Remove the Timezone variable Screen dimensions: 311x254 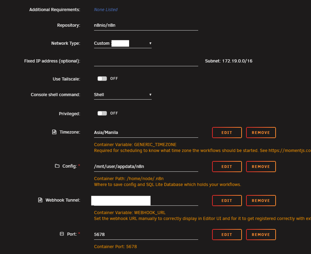(261, 132)
